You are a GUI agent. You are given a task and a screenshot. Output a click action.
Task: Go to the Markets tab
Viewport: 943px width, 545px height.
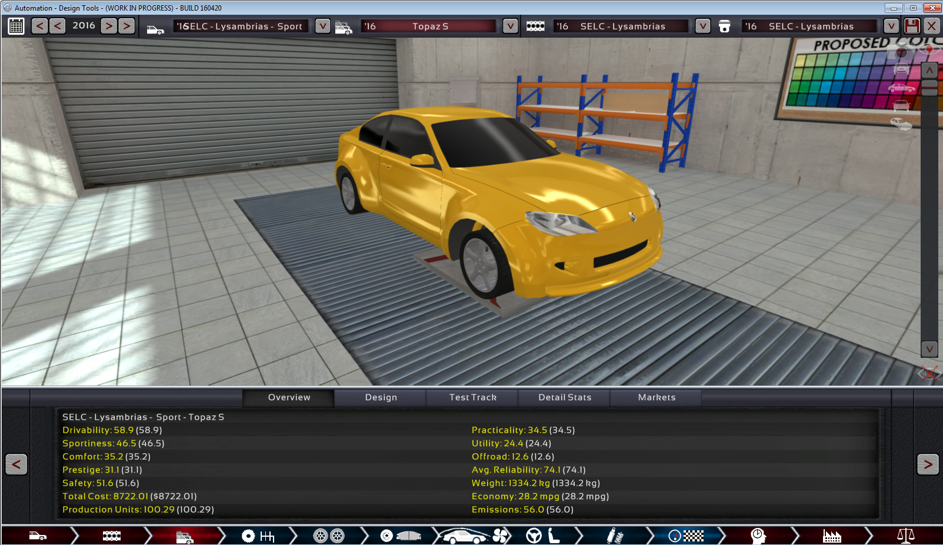[657, 397]
